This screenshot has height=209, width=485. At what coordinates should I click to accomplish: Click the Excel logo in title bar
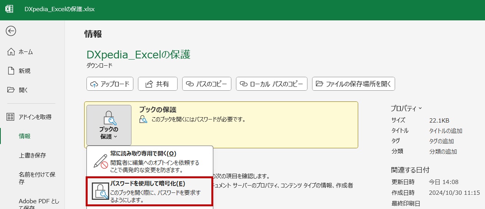click(x=9, y=9)
